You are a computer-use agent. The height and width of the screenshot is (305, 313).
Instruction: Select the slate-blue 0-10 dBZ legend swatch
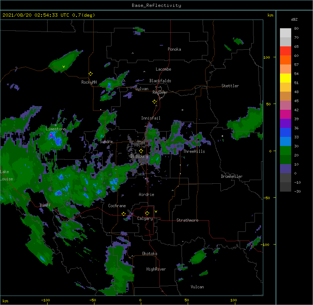pos(285,169)
